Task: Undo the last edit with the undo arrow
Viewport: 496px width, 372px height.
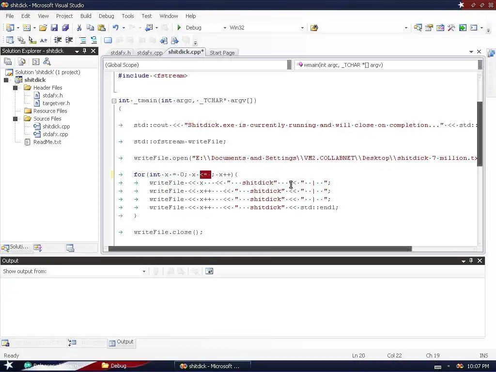Action: (x=115, y=28)
